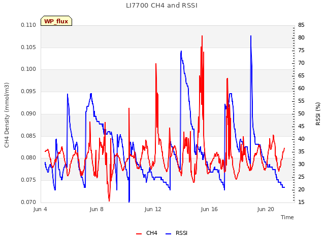Screen dimensions: 325x243
Task: Select the chart title LI7700 CH4 and RSSI
Action: (x=161, y=5)
